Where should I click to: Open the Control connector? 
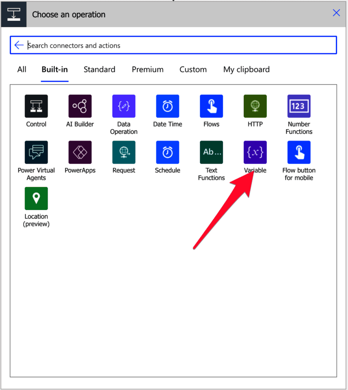(36, 106)
